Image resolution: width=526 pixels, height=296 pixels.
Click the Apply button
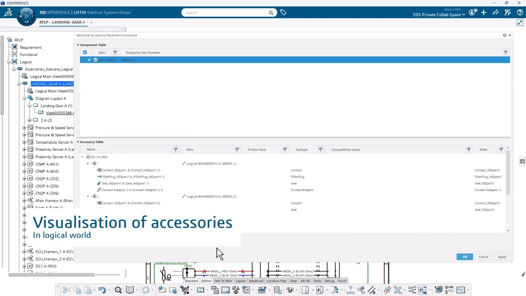tap(502, 257)
